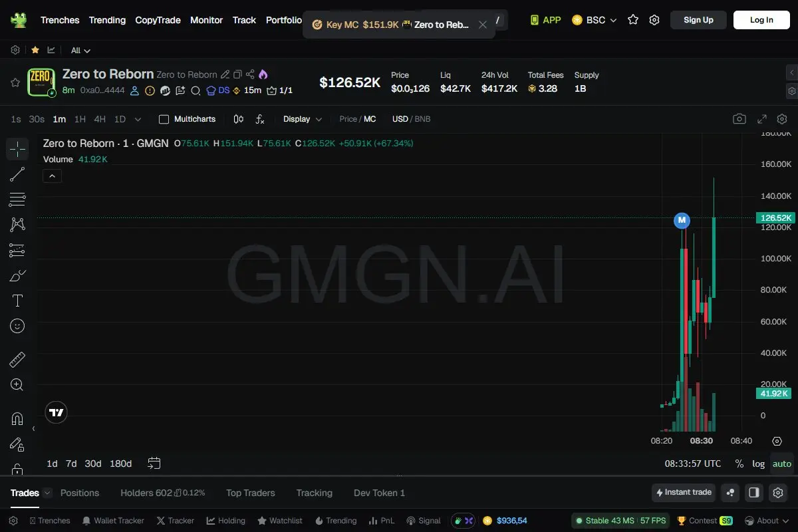Open the favorites star in top navigation
The height and width of the screenshot is (532, 798).
pos(633,20)
